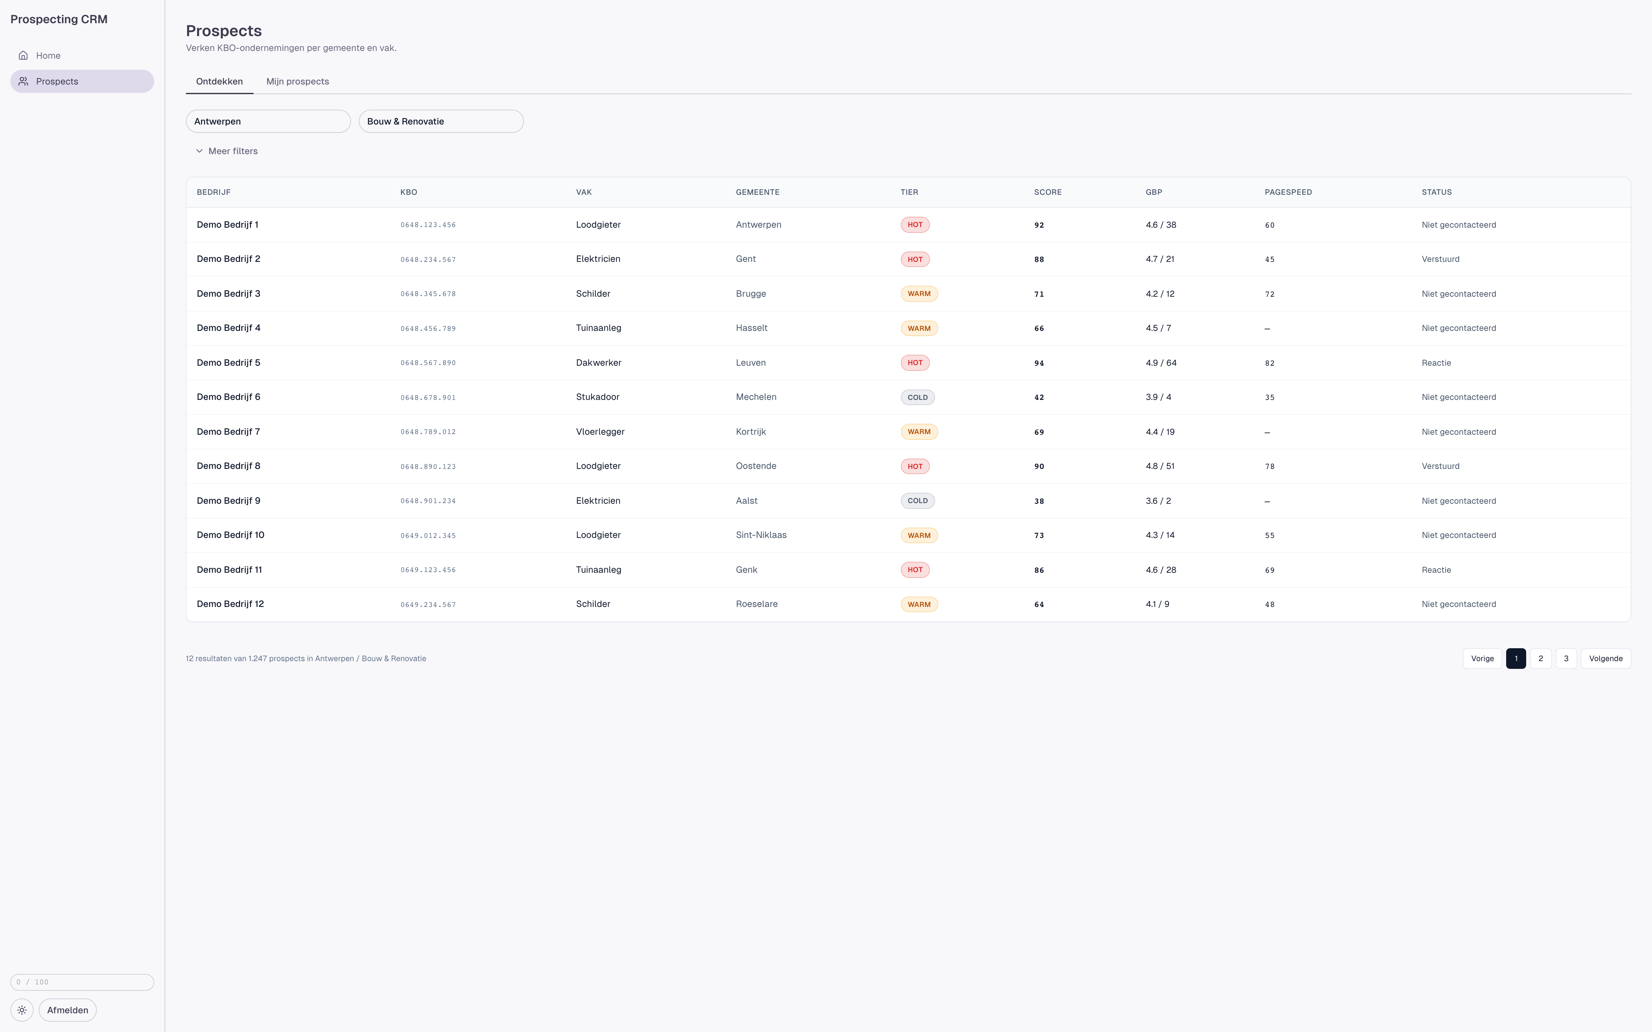Open Demo Bedrijf 8 row
Viewport: 1652px width, 1032px height.
908,466
